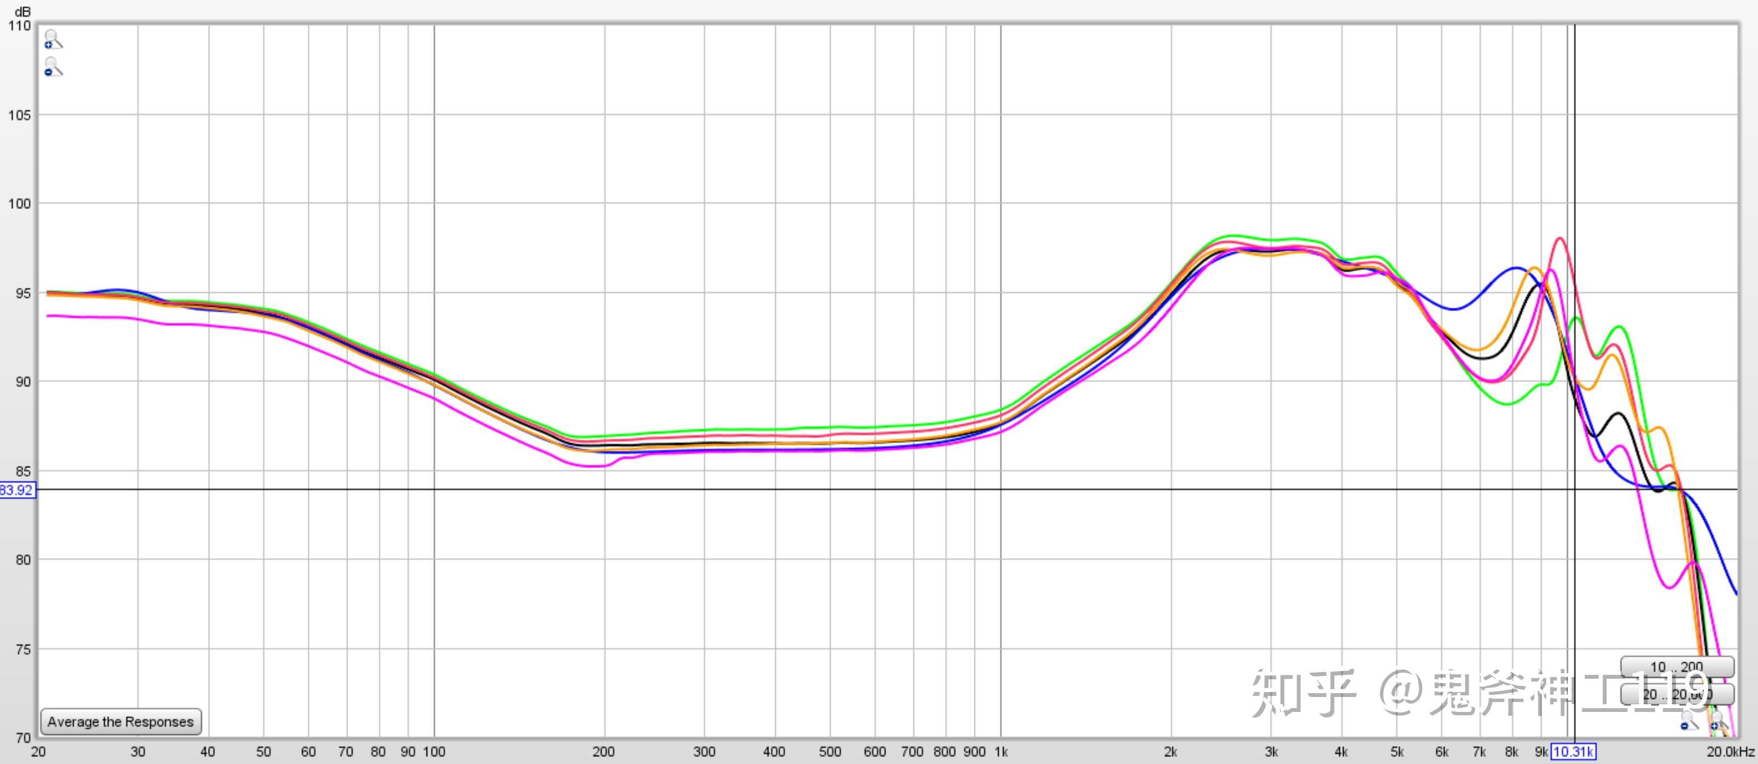Click the 110 label at the top of the dB axis
This screenshot has height=764, width=1758.
point(19,26)
